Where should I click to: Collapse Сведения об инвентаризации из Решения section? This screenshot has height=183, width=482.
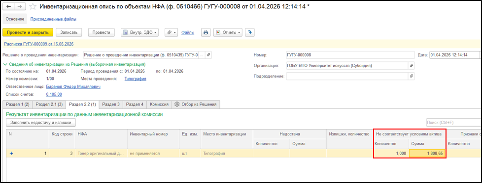coord(74,65)
